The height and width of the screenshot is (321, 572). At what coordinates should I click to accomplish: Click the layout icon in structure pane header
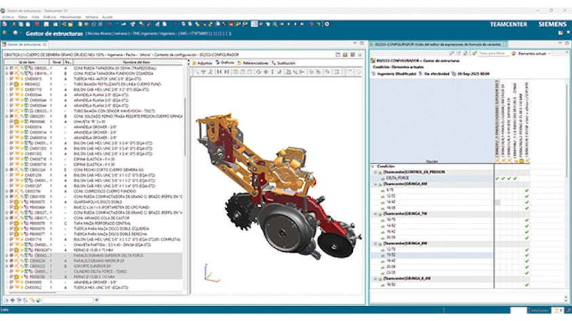(x=338, y=55)
